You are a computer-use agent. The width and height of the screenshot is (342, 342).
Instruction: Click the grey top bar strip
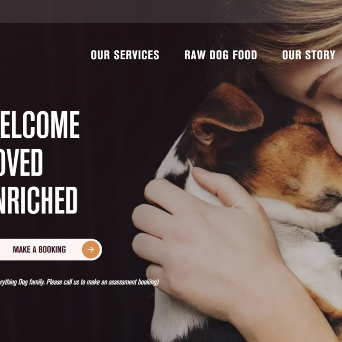click(109, 11)
